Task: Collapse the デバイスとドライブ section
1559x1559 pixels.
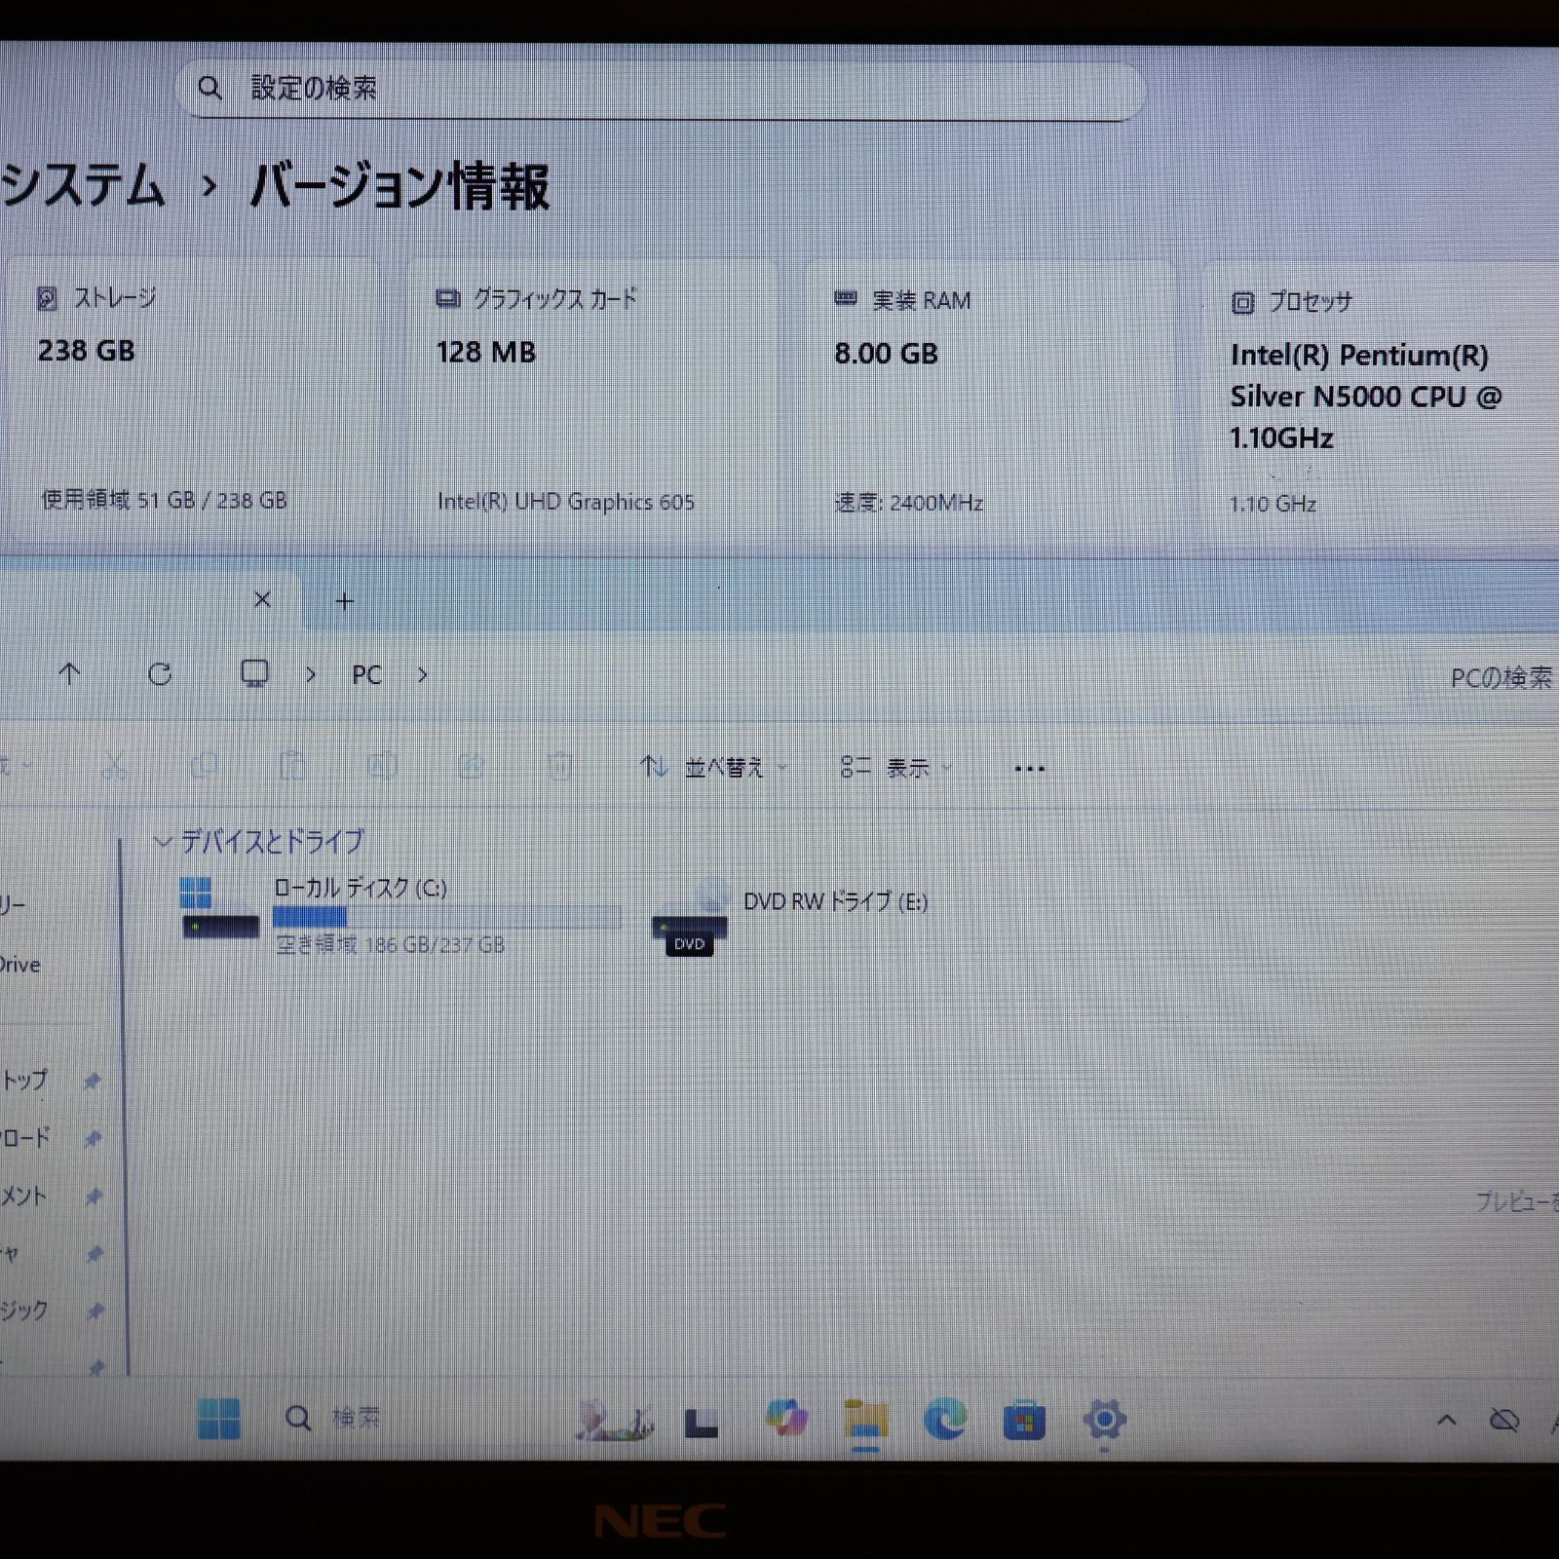Action: [x=163, y=841]
